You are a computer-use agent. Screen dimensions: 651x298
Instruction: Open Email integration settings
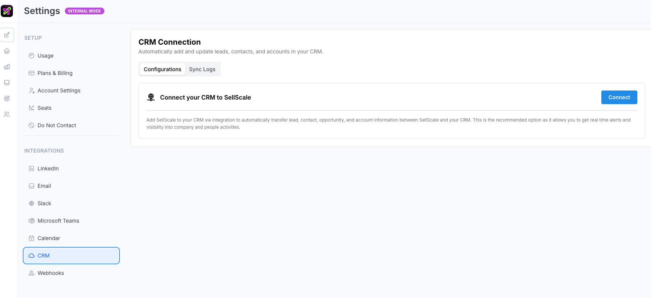click(x=71, y=186)
